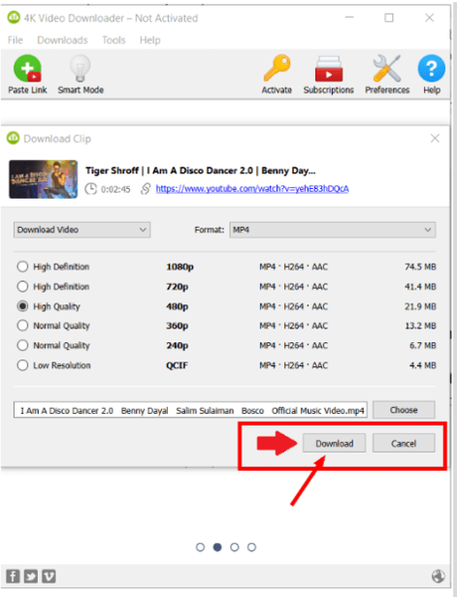Open the Activate key icon
The image size is (457, 597).
277,69
